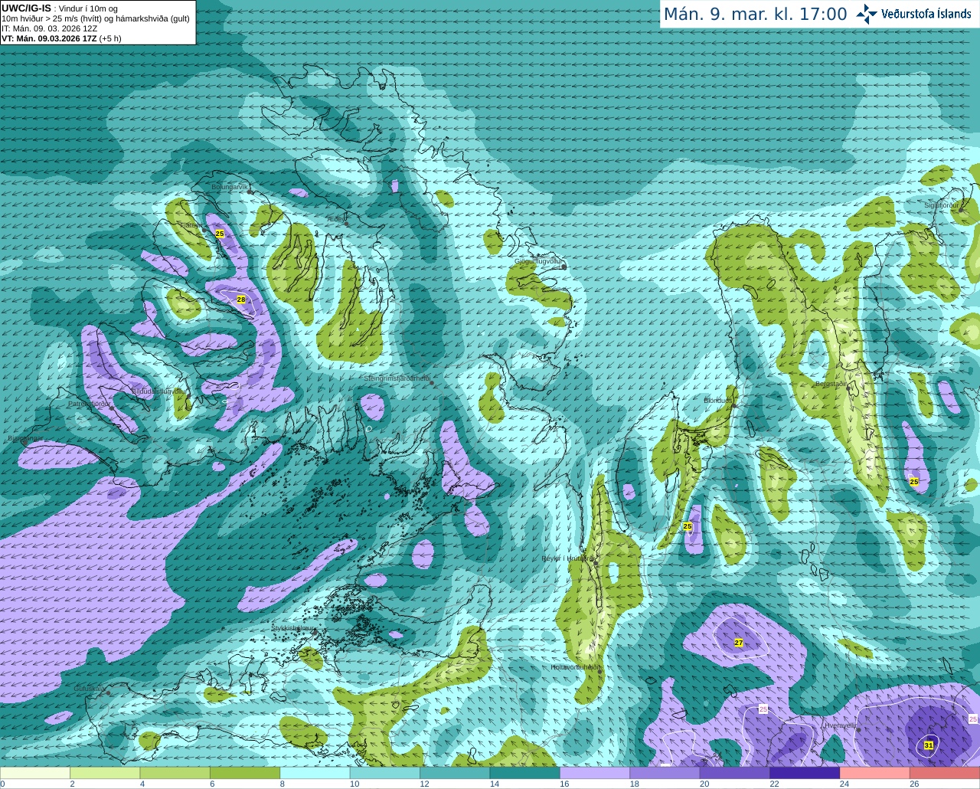Click the Bolungarvík station label
The width and height of the screenshot is (980, 789).
[x=230, y=187]
